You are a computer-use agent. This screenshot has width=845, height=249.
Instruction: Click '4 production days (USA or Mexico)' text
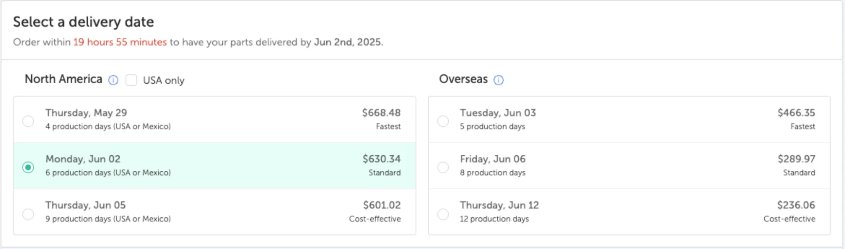coord(108,126)
